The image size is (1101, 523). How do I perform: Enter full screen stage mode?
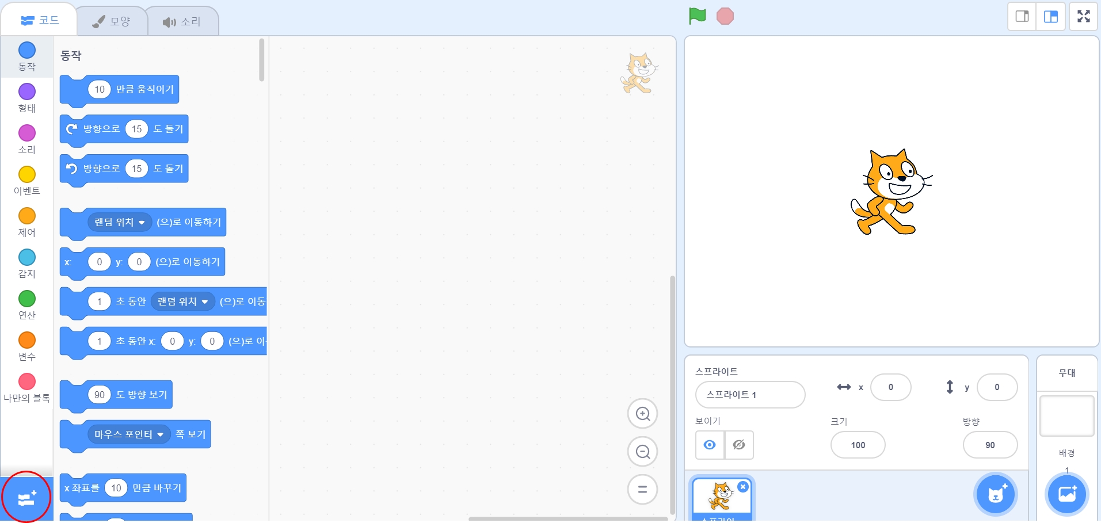tap(1084, 16)
